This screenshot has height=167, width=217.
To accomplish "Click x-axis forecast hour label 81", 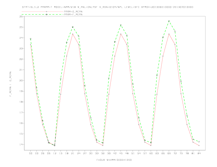I will [x=193, y=153].
